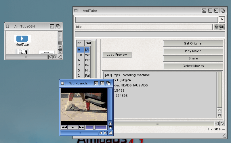Select movie row number 9 in list

tap(80, 50)
